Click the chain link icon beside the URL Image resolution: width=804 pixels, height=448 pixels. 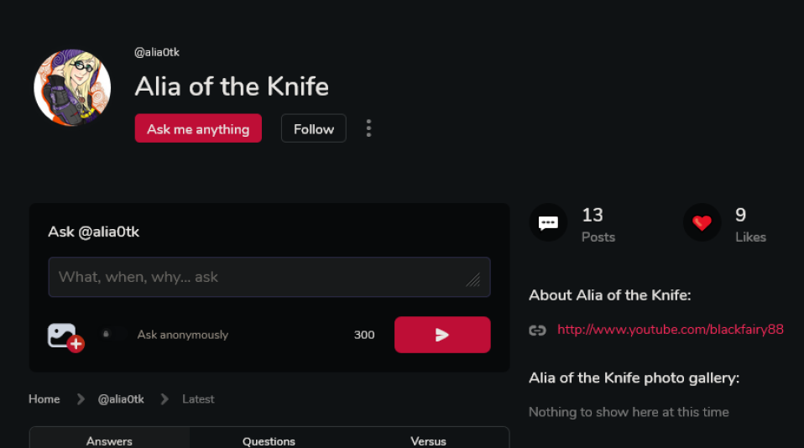[537, 330]
